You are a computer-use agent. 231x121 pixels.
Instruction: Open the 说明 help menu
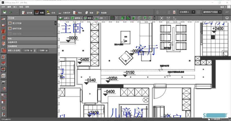pyautogui.click(x=27, y=7)
